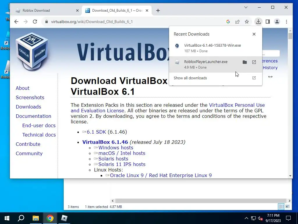Switch to the Roblox Download tab
This screenshot has height=224, width=298.
click(x=46, y=10)
